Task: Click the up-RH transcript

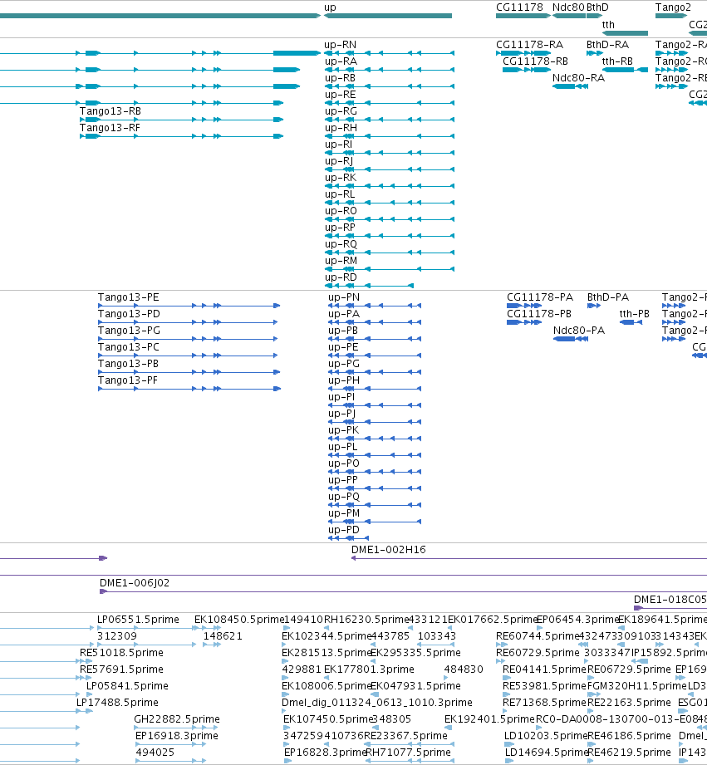Action: click(x=390, y=136)
